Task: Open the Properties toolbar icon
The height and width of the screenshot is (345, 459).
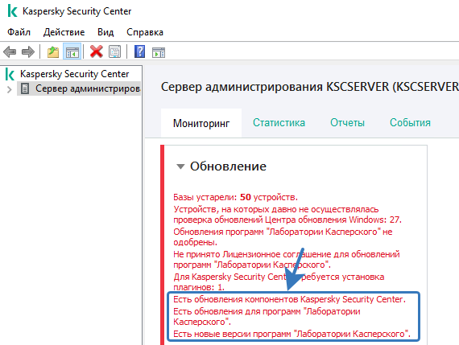Action: point(114,51)
